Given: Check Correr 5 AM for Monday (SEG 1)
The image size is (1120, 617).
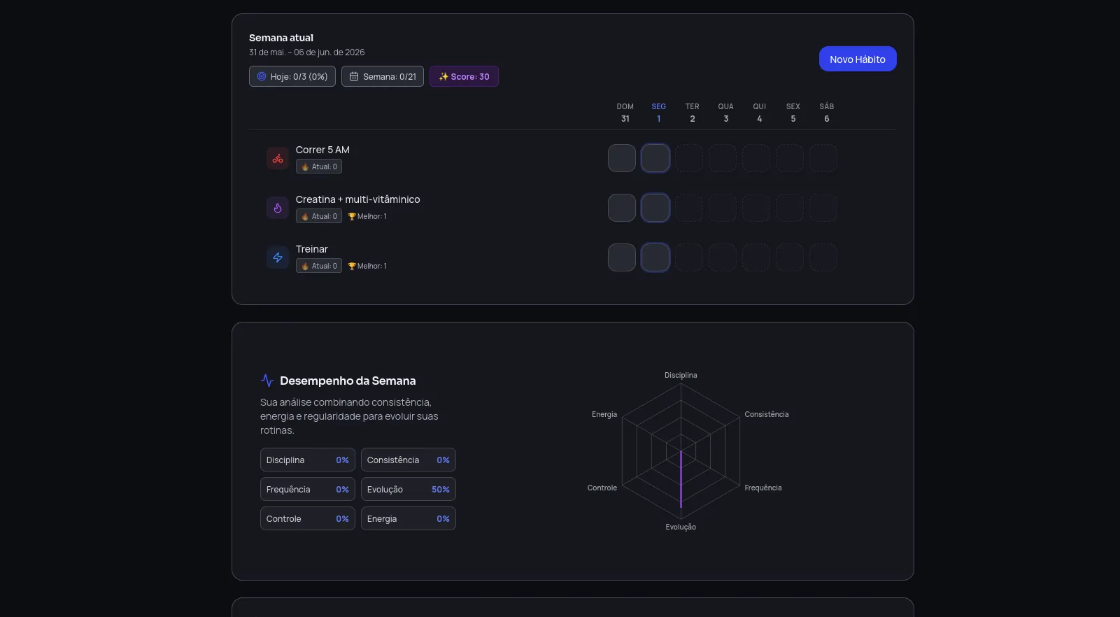Looking at the screenshot, I should pos(655,158).
